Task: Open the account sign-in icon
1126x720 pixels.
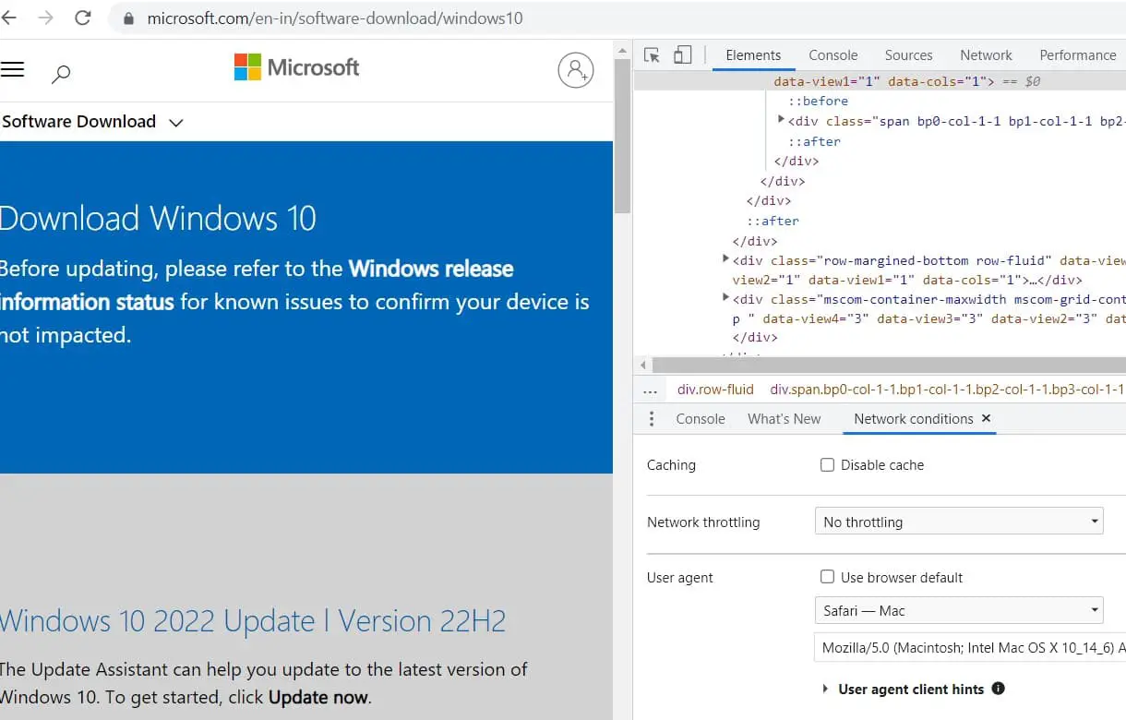Action: click(x=575, y=70)
